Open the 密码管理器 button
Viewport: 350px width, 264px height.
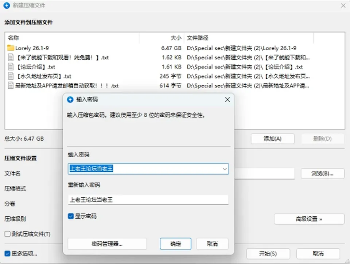[107, 244]
